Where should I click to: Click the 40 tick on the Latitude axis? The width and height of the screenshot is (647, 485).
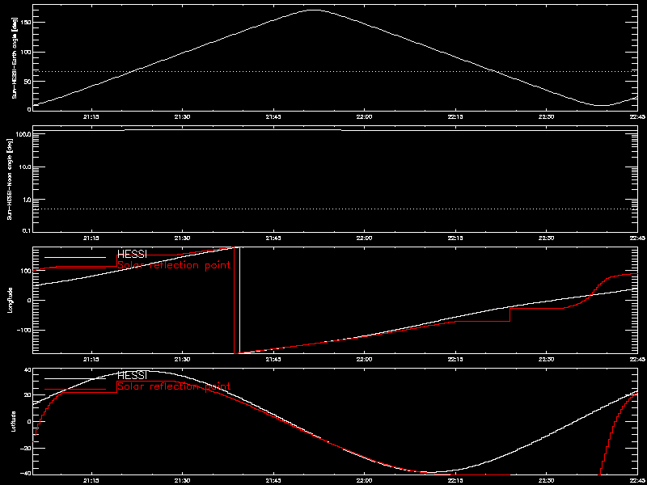point(27,370)
